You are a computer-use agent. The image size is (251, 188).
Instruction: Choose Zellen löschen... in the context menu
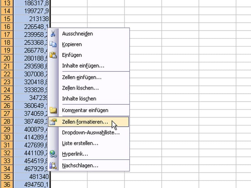pyautogui.click(x=80, y=88)
